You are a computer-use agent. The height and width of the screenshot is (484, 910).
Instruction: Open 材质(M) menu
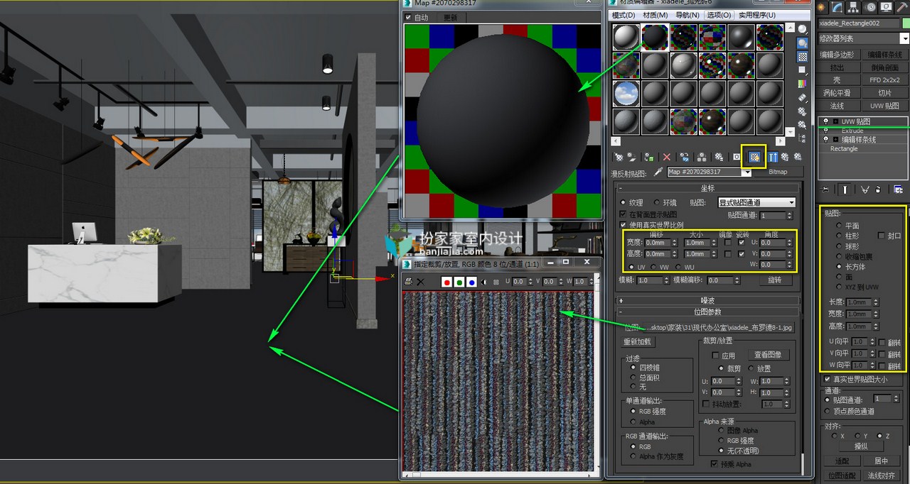point(655,15)
